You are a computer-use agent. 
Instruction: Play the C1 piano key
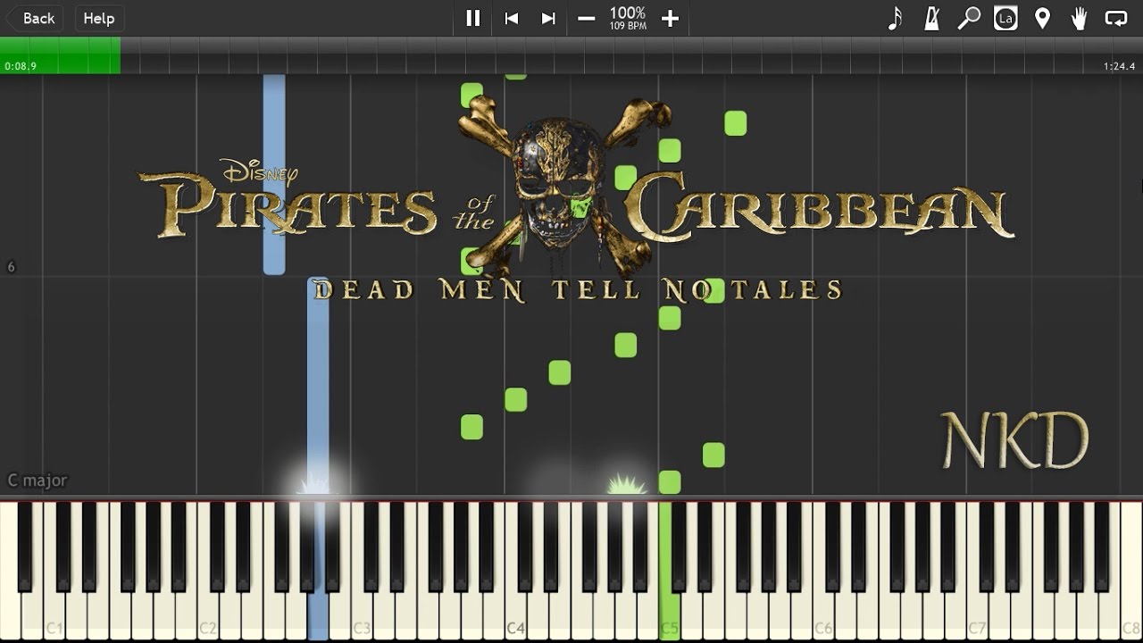point(54,616)
